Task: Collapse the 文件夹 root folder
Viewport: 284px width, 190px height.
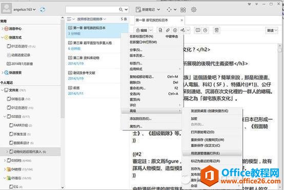Action: [x=2, y=90]
